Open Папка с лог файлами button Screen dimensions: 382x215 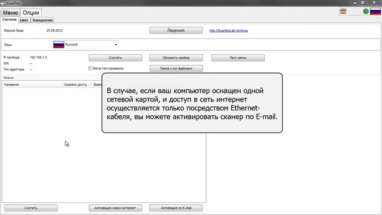pos(176,69)
